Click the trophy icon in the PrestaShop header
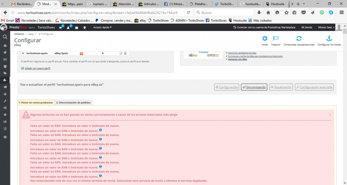Image resolution: width=347 pixels, height=185 pixels. click(x=85, y=28)
